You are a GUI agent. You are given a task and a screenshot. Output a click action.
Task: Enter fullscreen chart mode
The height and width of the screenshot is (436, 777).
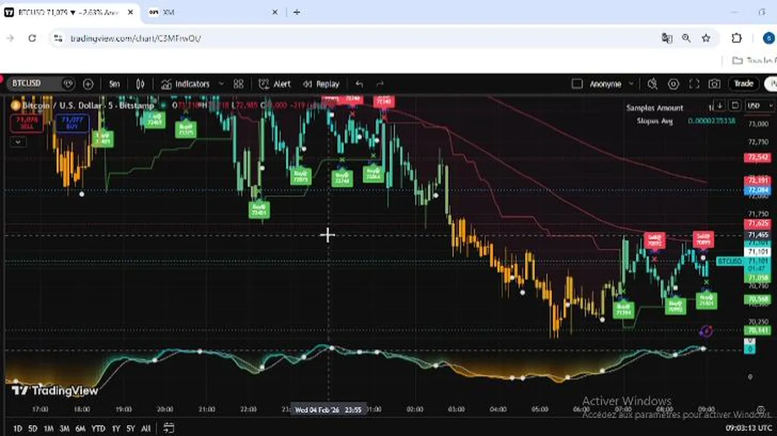pyautogui.click(x=694, y=84)
